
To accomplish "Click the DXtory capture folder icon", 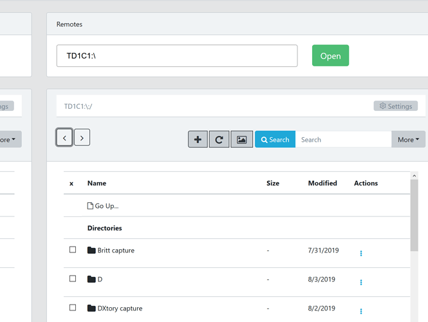I will 91,308.
